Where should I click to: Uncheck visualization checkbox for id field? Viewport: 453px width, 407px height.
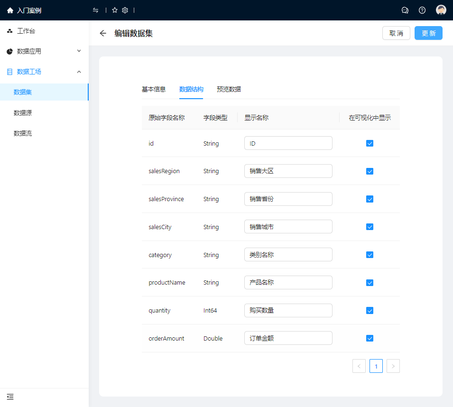tap(370, 143)
